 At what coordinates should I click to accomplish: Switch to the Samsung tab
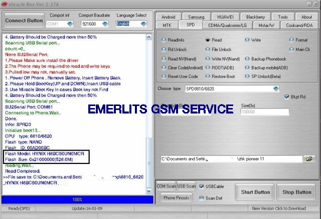196,17
